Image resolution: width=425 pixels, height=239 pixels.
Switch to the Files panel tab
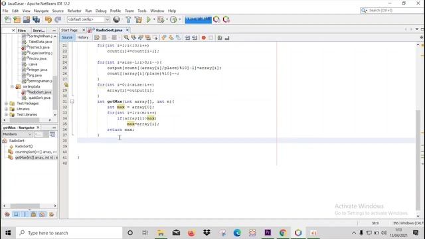[22, 31]
